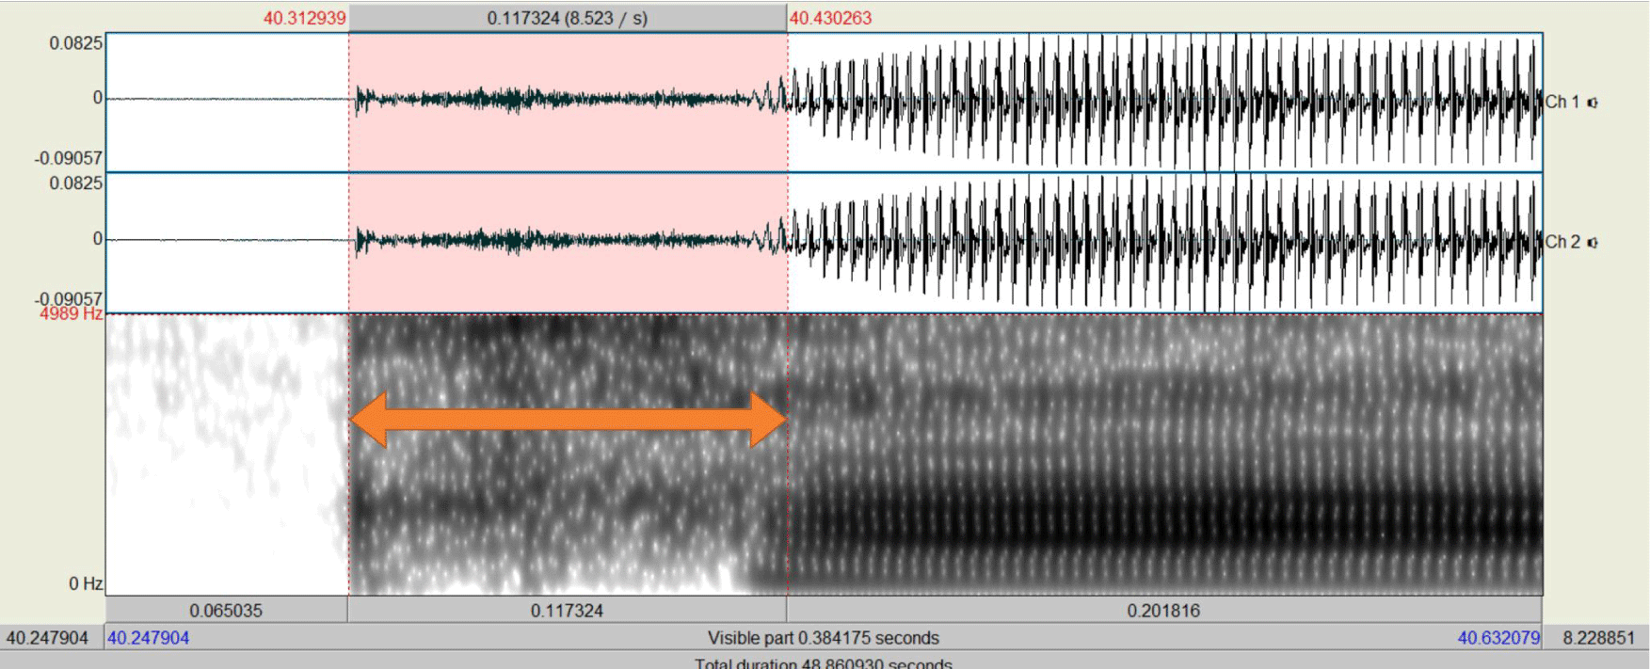
Task: Click the Total duration 48.860930 seconds bar
Action: [824, 661]
